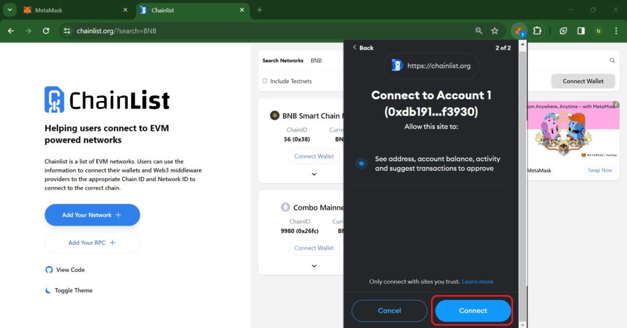The height and width of the screenshot is (328, 627).
Task: Click the Search Networks input field
Action: click(326, 61)
